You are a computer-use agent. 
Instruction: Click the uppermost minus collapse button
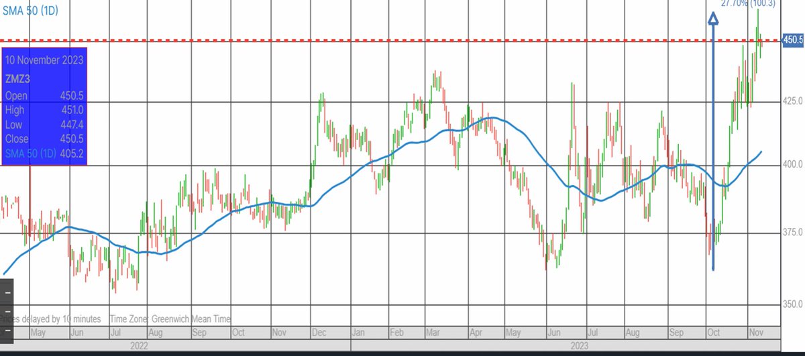point(6,294)
